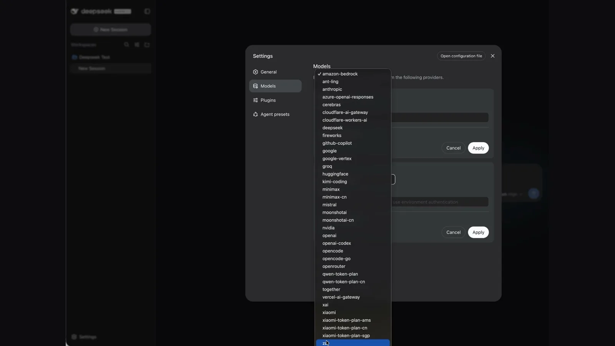Pick qwen-token-plan-cn option

click(x=353, y=281)
